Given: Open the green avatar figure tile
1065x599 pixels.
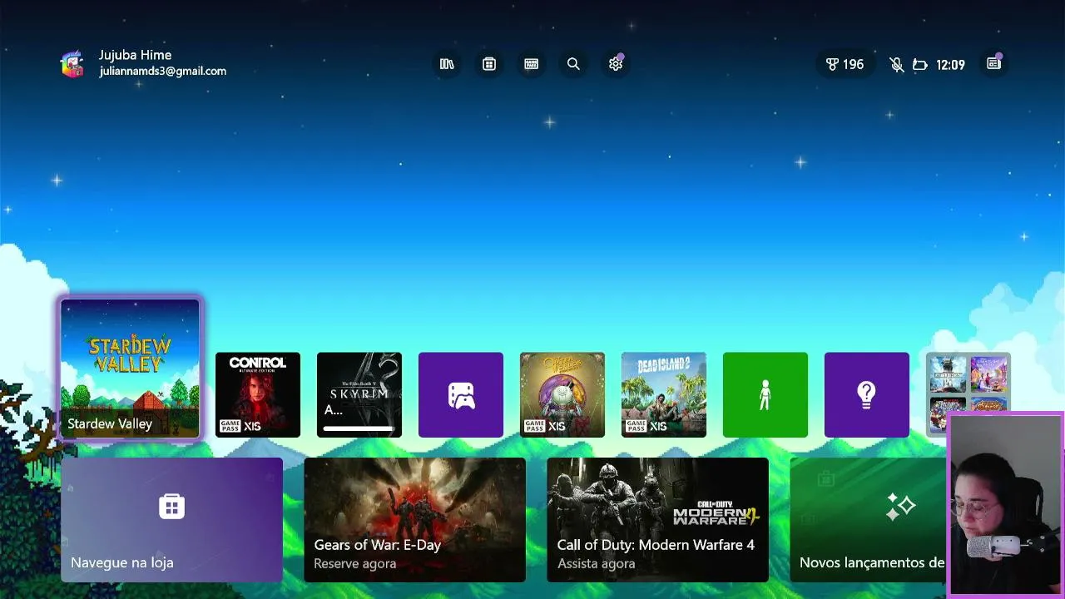Looking at the screenshot, I should tap(765, 395).
